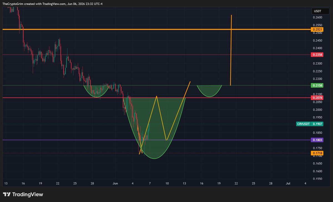
Task: Select the purple 0.1803 price label
Action: [x=317, y=140]
